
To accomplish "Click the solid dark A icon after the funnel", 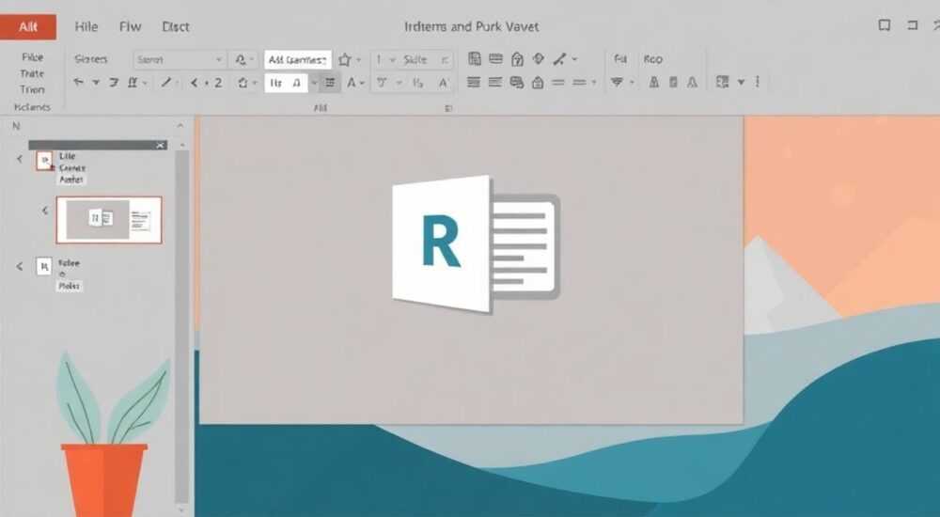I will click(654, 82).
